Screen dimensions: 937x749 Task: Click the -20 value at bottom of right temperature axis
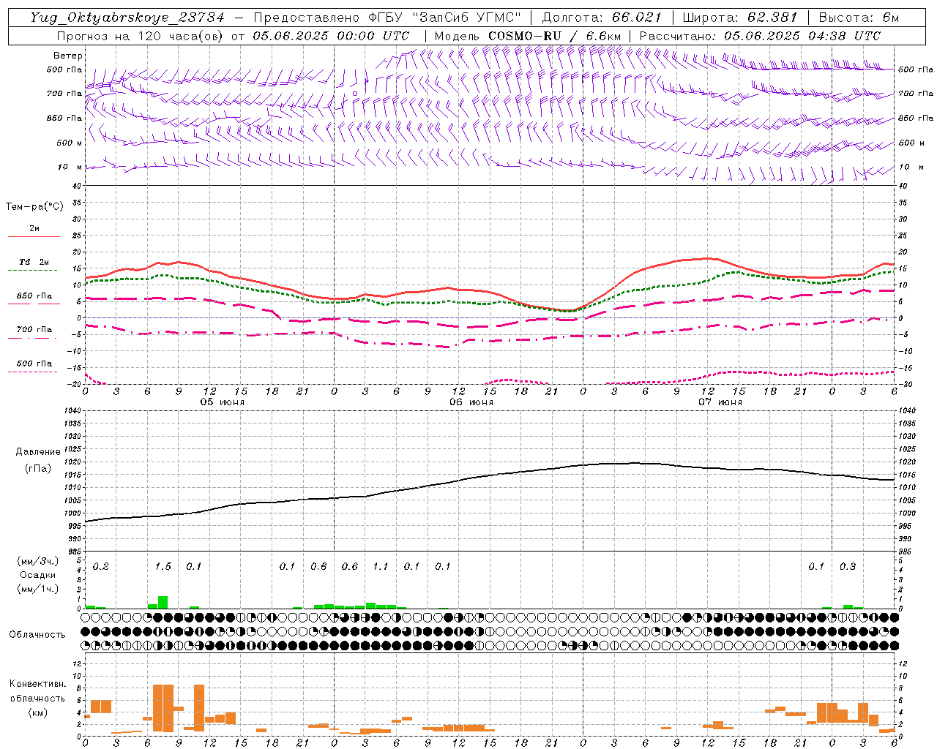(905, 385)
